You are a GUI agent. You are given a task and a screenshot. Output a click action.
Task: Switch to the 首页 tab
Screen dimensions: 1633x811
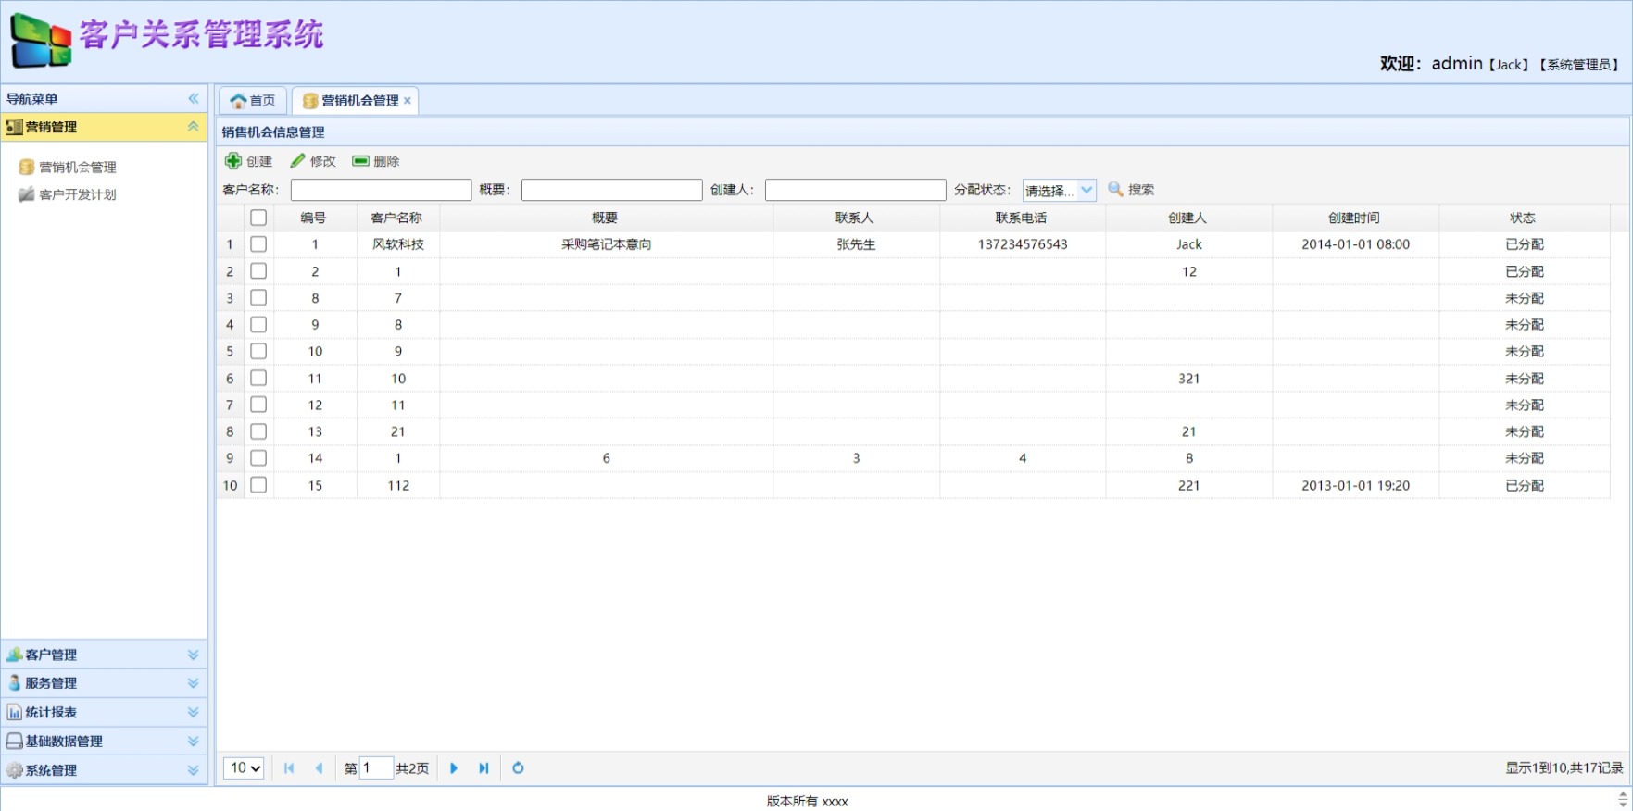click(253, 101)
